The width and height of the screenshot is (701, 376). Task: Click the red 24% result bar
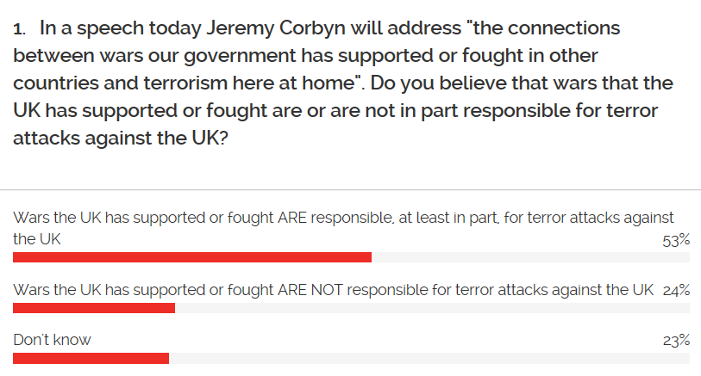[x=94, y=308]
